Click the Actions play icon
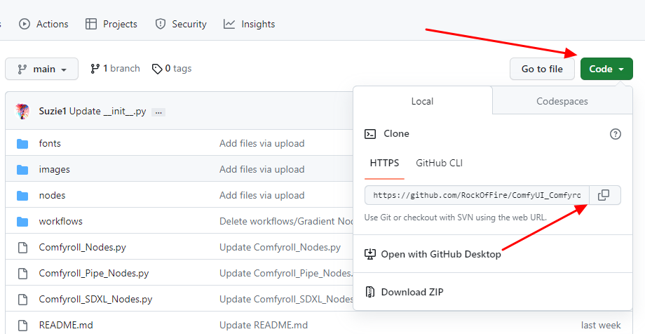The image size is (645, 334). coord(25,25)
